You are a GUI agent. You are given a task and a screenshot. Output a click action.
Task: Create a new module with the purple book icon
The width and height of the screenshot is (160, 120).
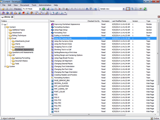[3, 13]
